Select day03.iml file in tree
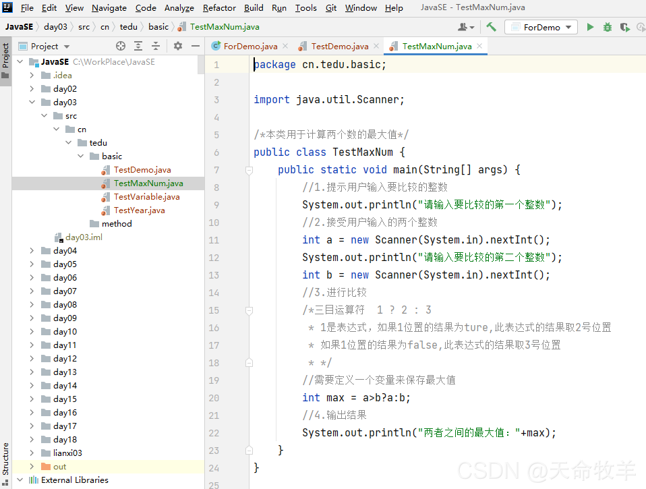Screen dimensions: 646x489 (x=84, y=237)
